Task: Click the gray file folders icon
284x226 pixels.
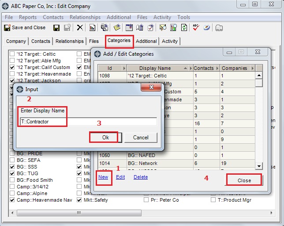Action: pyautogui.click(x=219, y=28)
